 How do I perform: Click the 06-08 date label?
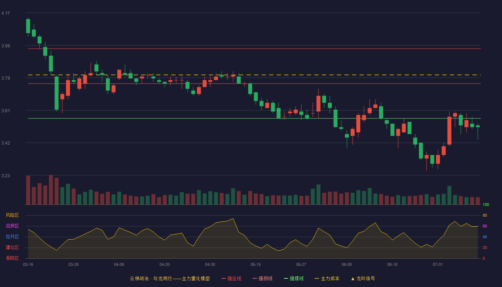click(x=347, y=264)
